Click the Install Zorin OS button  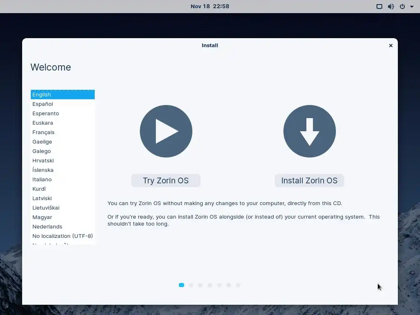click(x=309, y=180)
